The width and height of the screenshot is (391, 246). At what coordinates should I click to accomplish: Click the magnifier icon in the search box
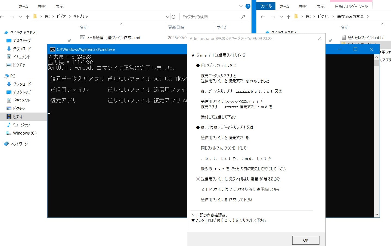click(243, 17)
